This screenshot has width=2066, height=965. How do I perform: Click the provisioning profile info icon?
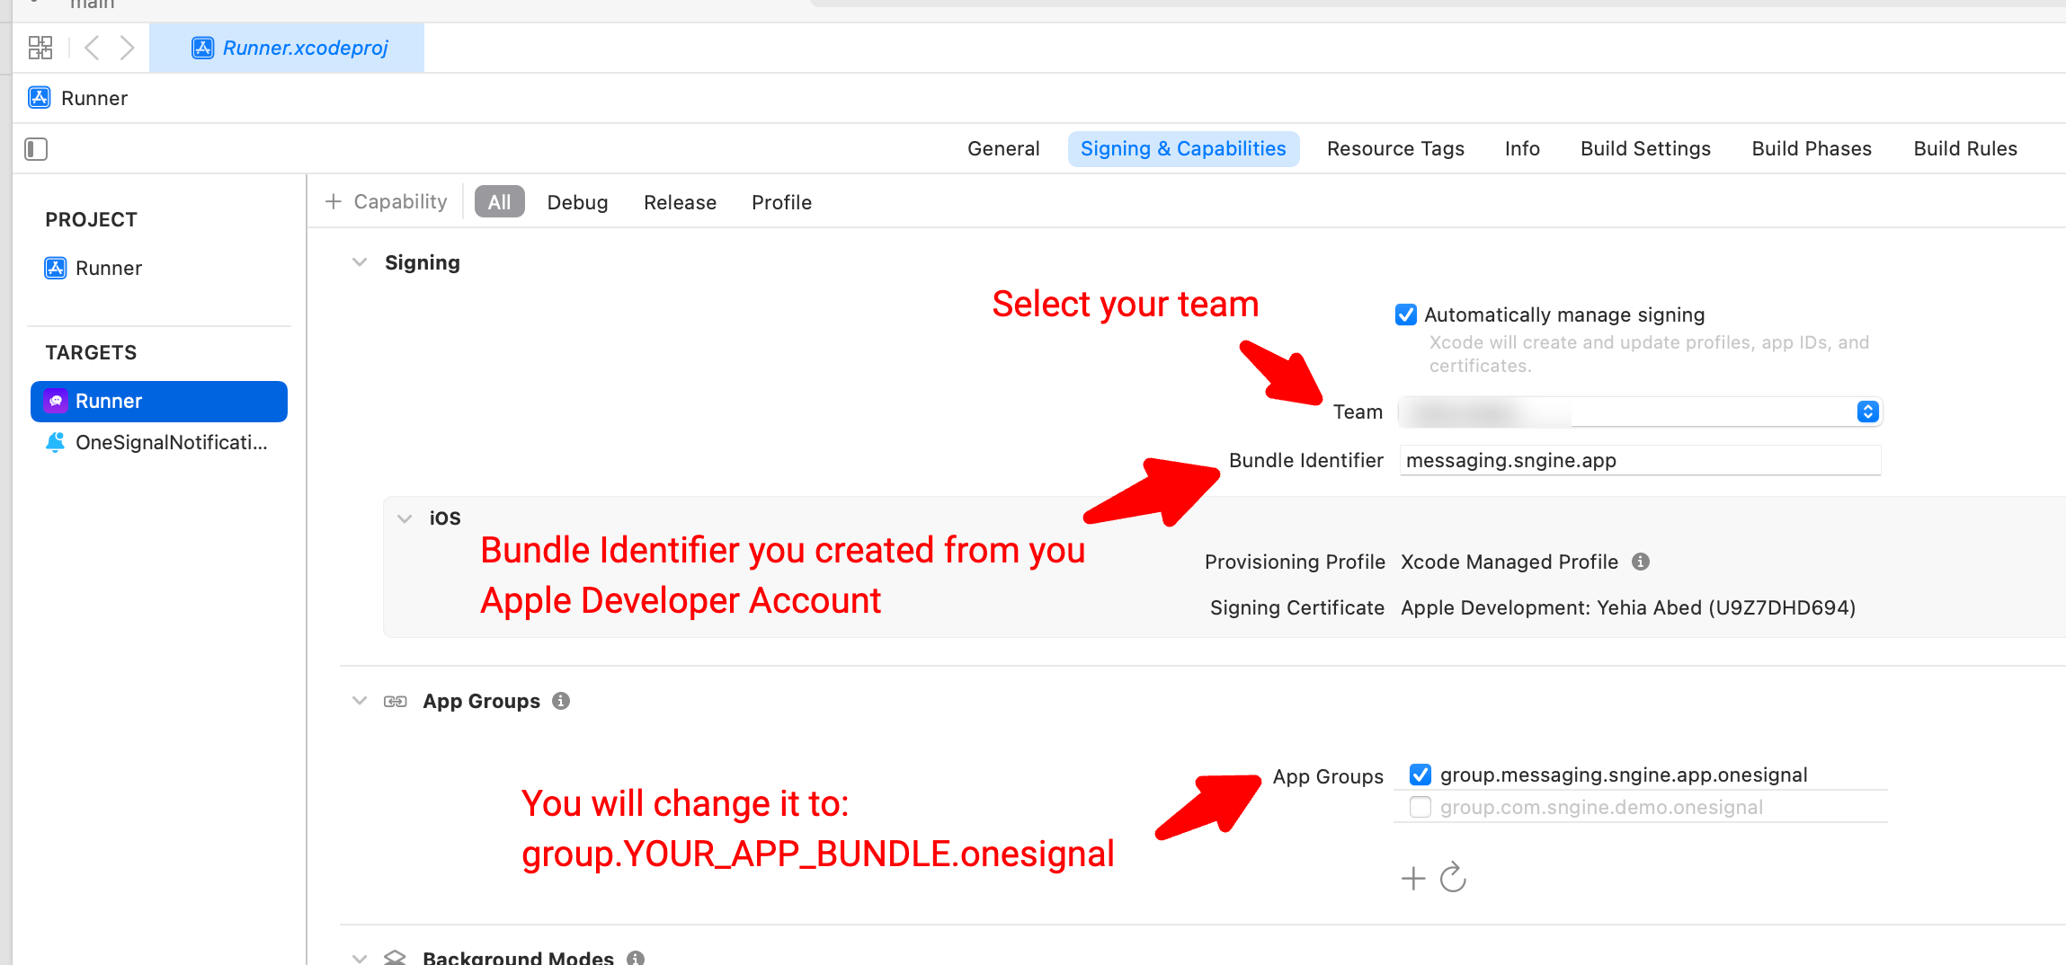coord(1641,562)
